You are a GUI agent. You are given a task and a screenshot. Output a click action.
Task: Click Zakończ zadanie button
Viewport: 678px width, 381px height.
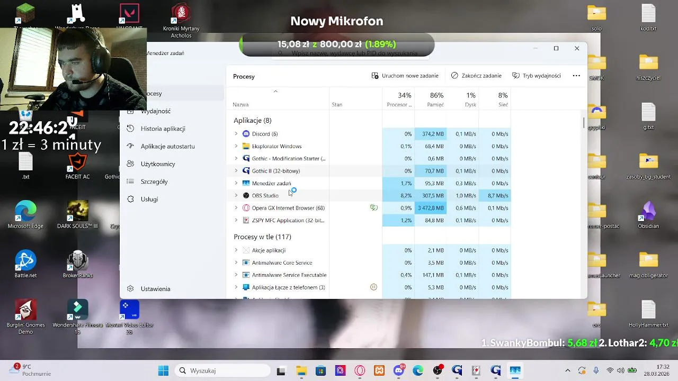[x=476, y=76]
